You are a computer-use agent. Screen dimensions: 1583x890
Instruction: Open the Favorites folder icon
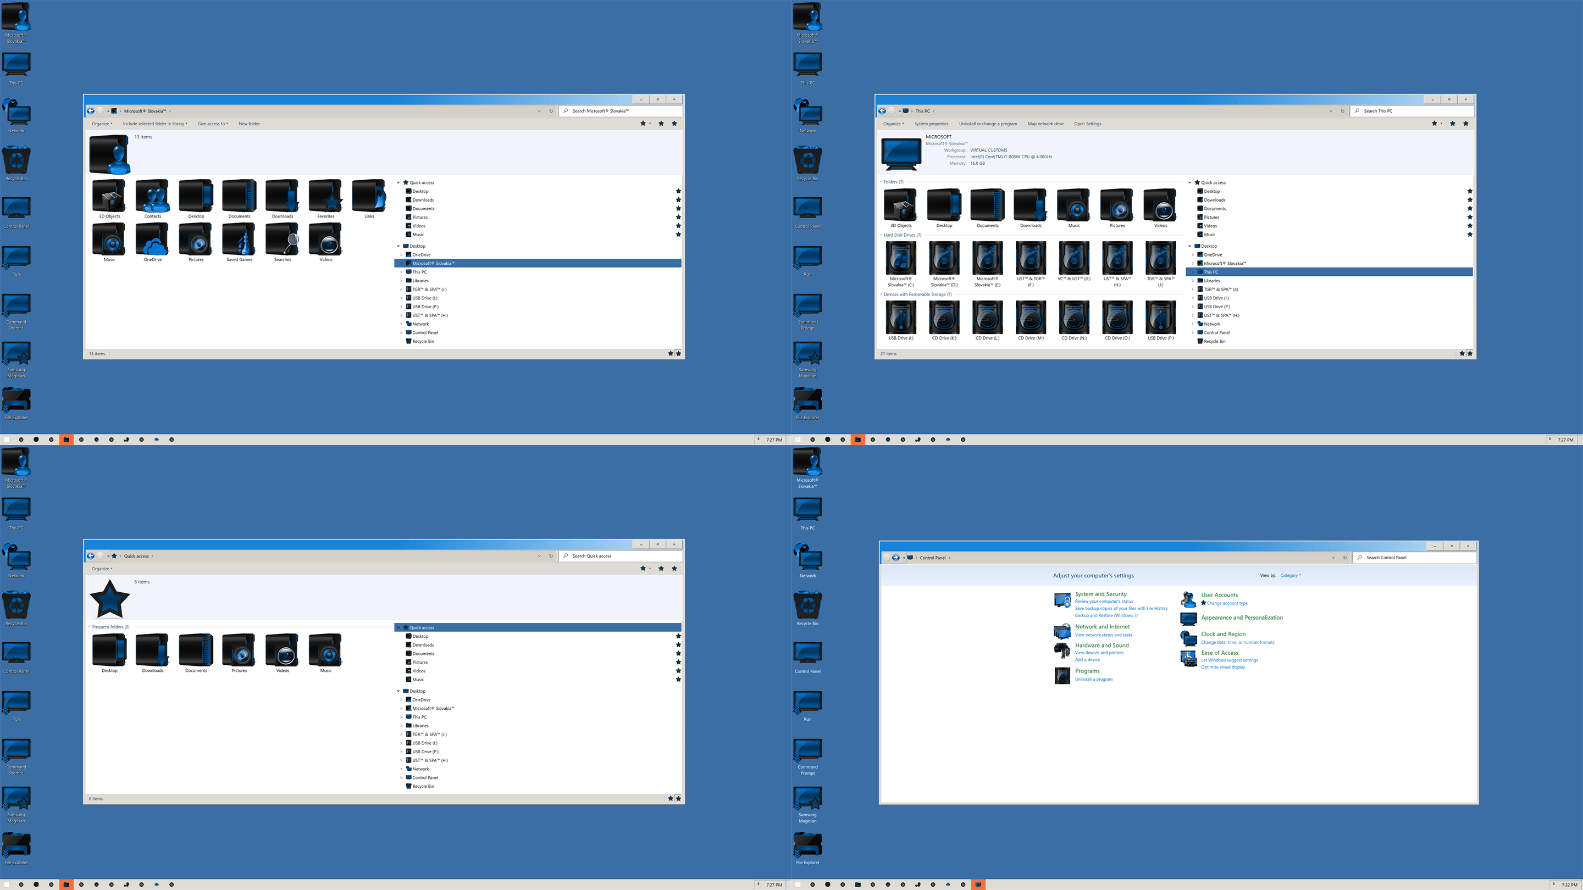(326, 197)
